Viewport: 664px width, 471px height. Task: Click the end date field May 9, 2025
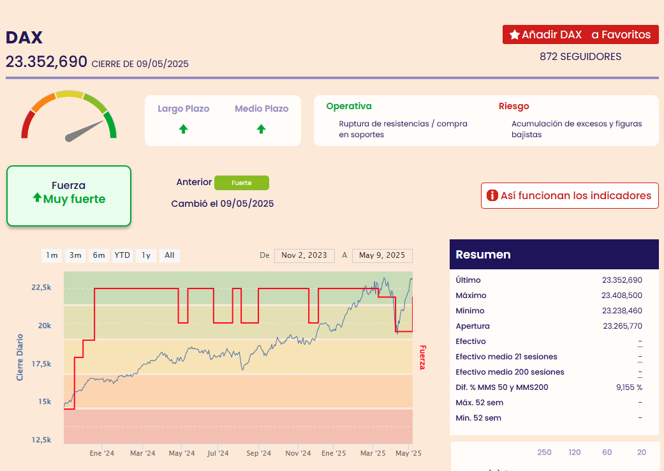(382, 255)
